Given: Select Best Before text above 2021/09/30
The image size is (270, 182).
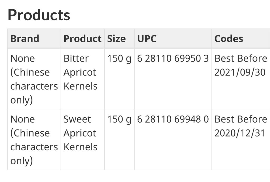Looking at the screenshot, I should tap(241, 58).
